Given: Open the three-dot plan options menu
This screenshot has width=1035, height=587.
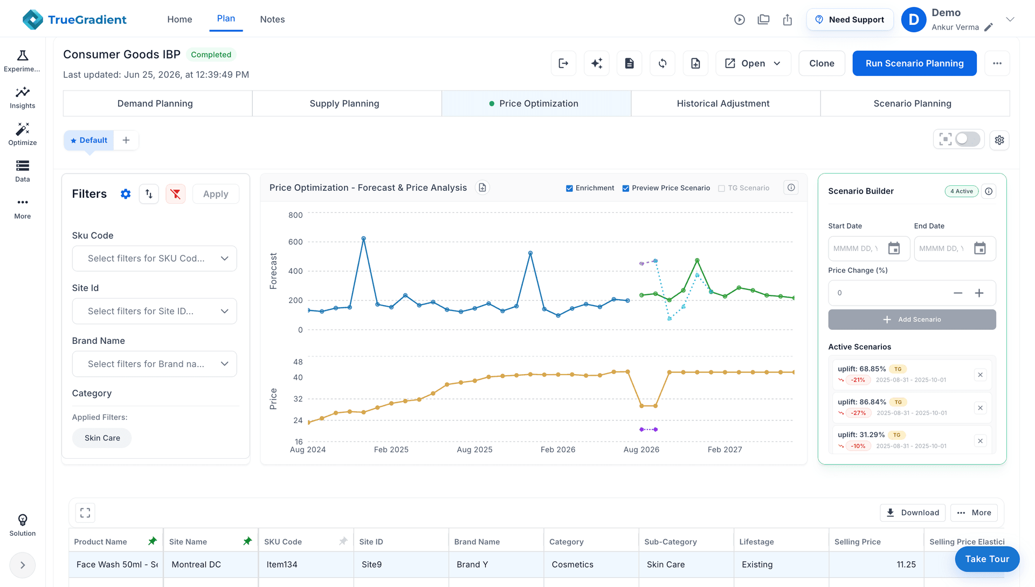Looking at the screenshot, I should [997, 63].
